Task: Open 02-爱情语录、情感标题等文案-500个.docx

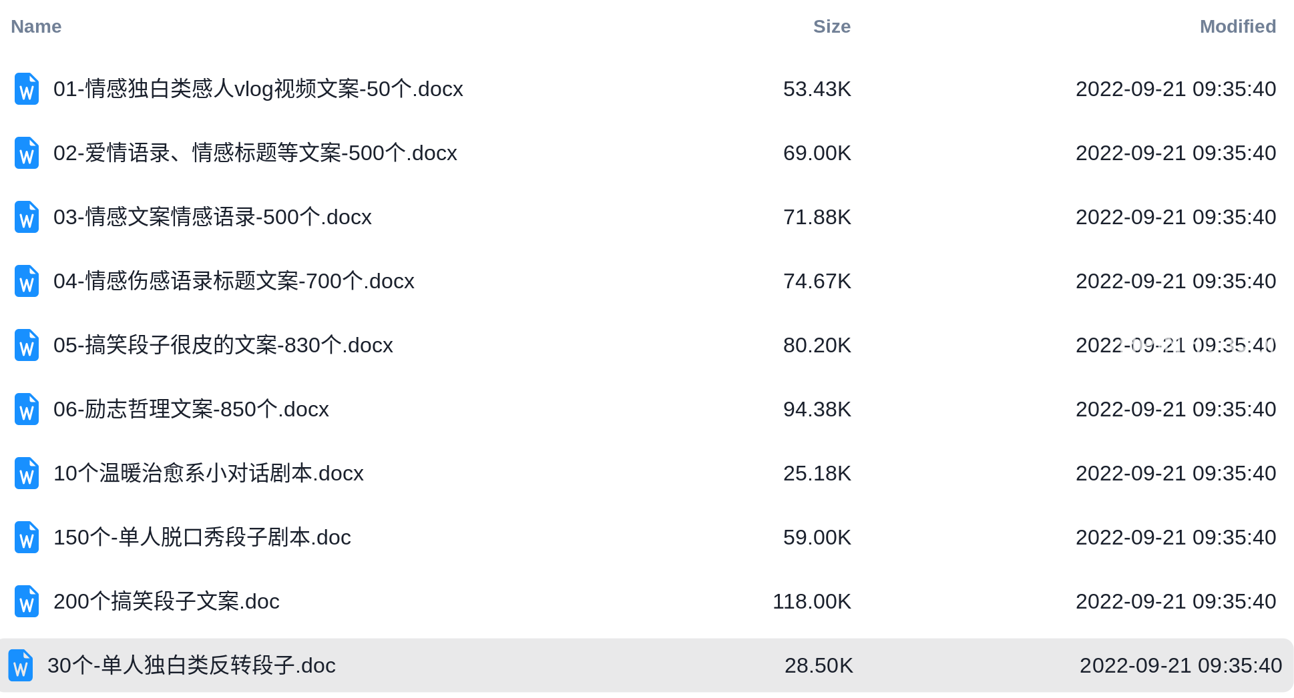Action: pos(255,153)
